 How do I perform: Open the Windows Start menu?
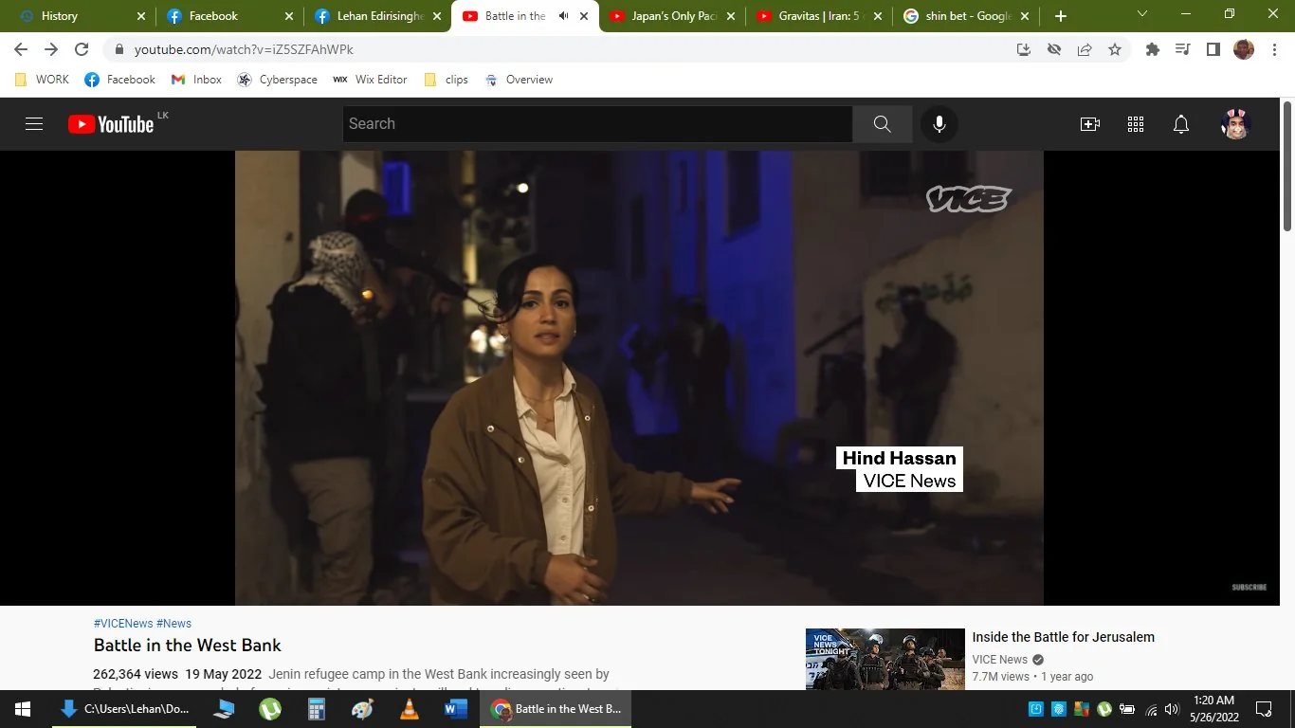(22, 709)
